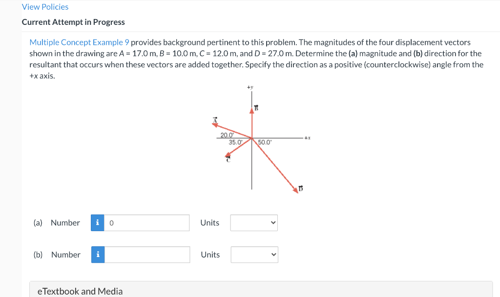The image size is (500, 297).
Task: Click the +x axis label in the diagram
Action: click(x=306, y=137)
